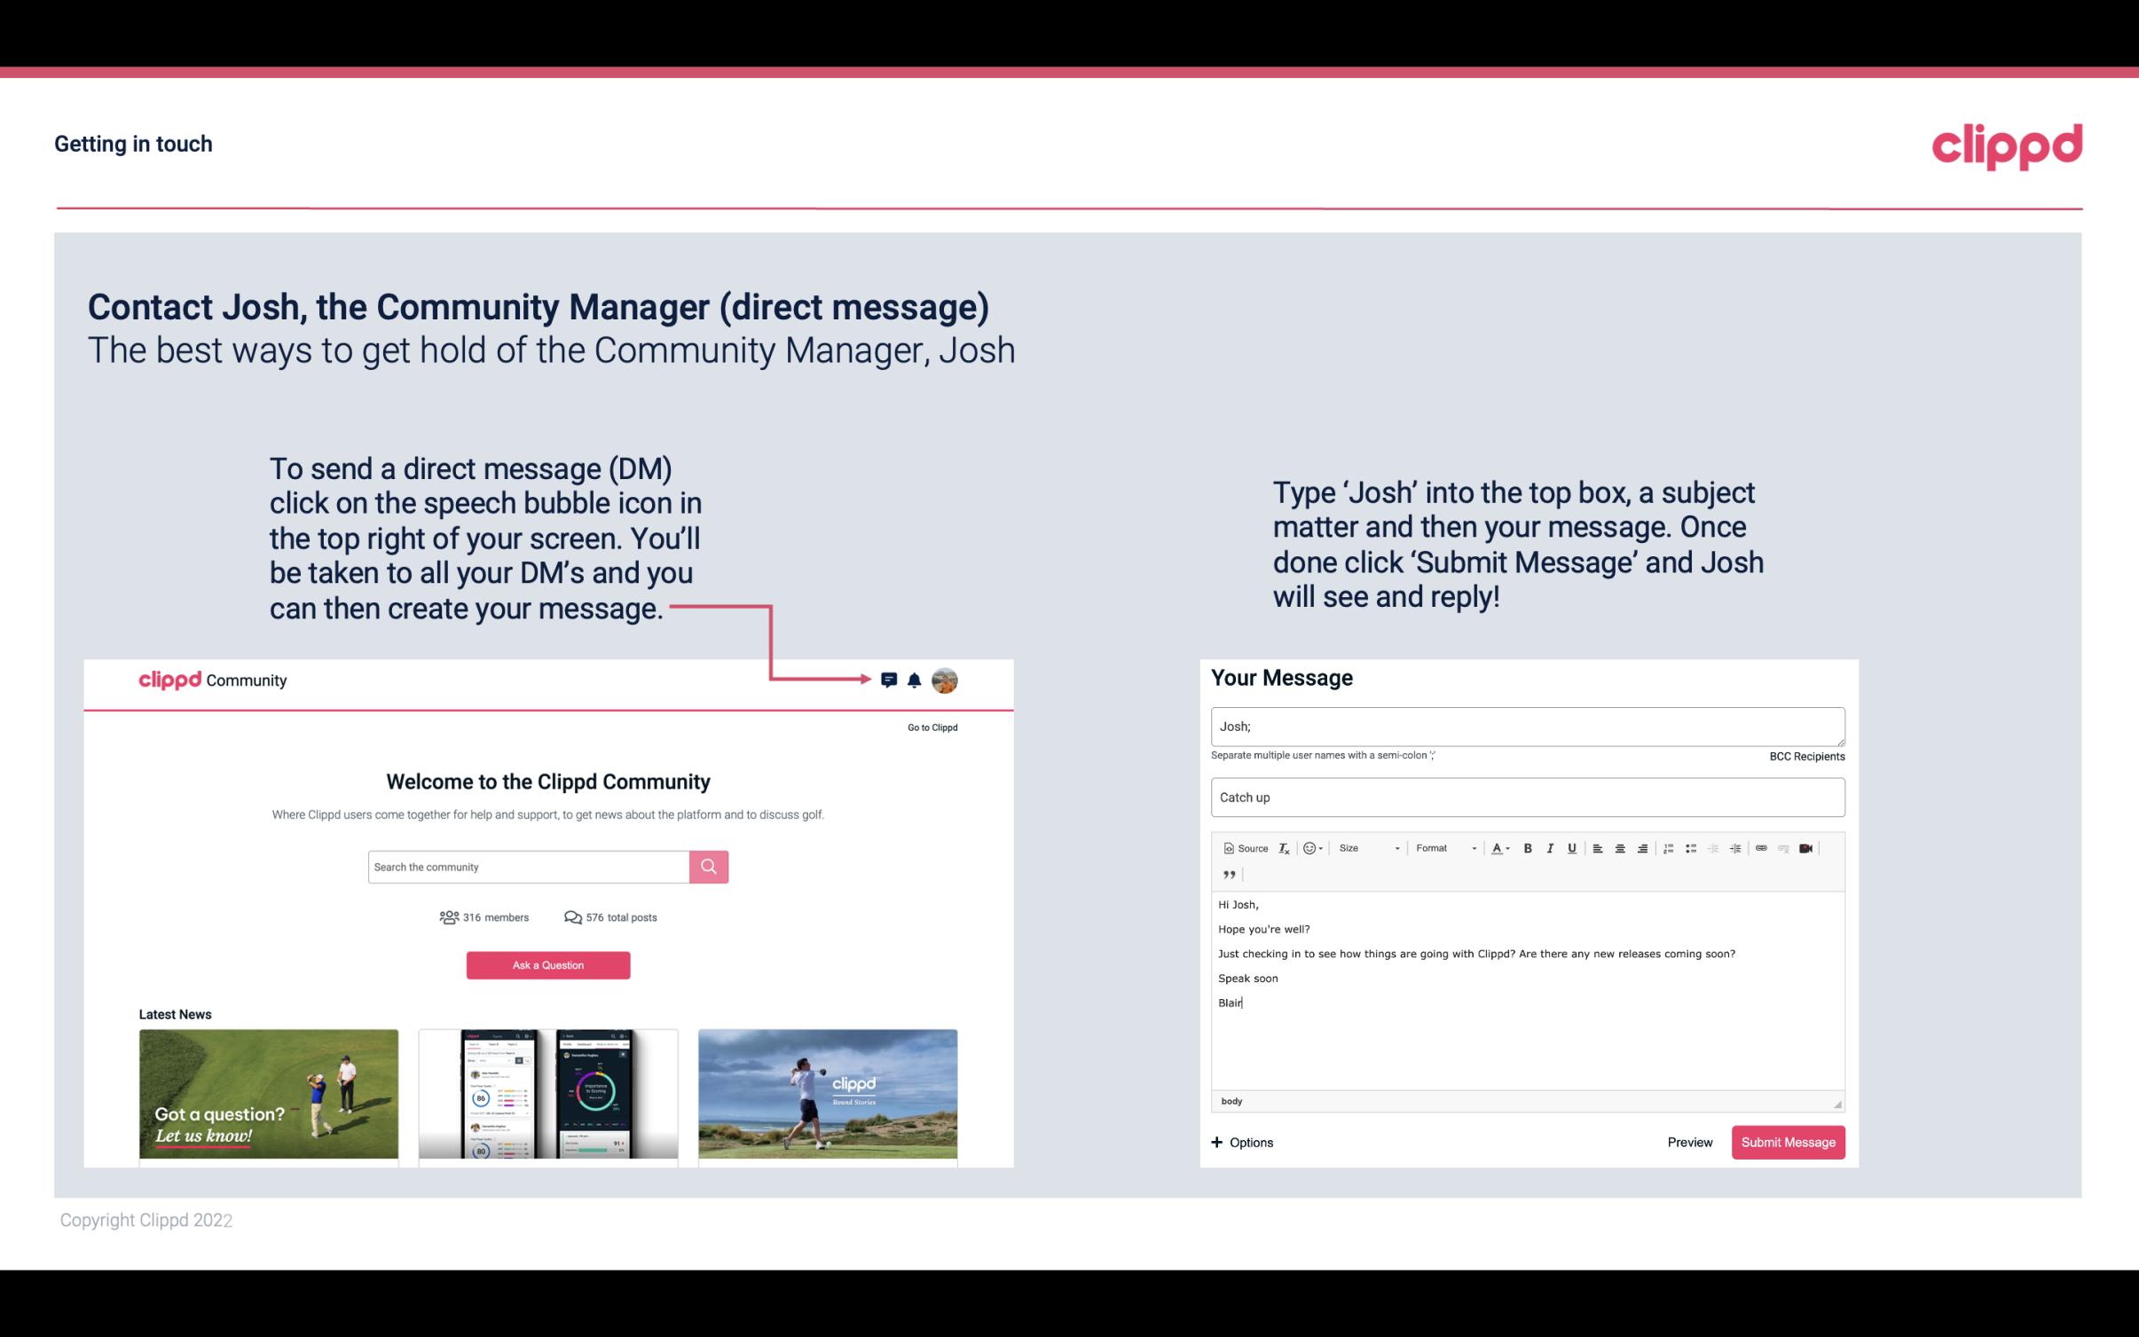2139x1337 pixels.
Task: Click the recipient input field
Action: click(1526, 727)
